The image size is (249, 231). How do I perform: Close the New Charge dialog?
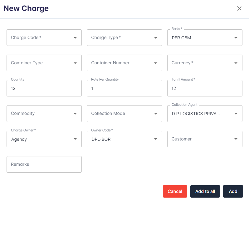[x=239, y=8]
